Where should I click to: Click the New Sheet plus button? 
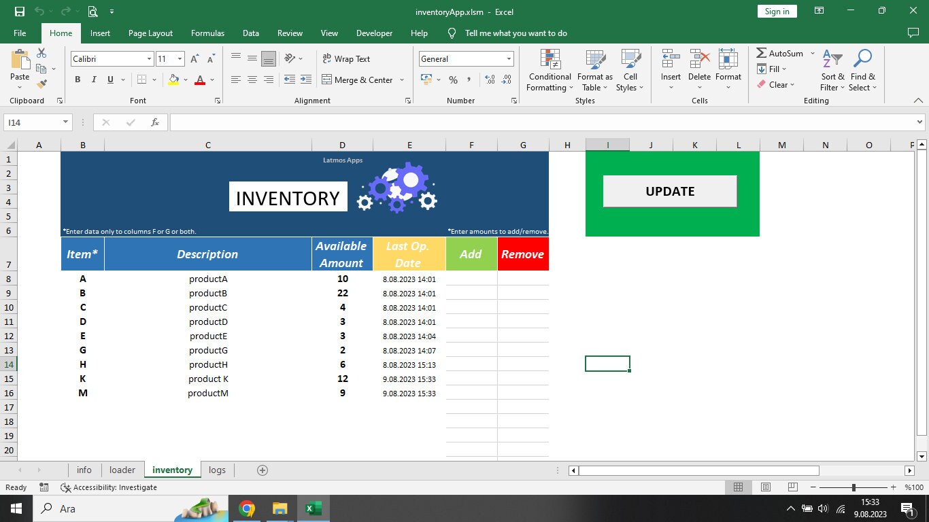tap(262, 470)
